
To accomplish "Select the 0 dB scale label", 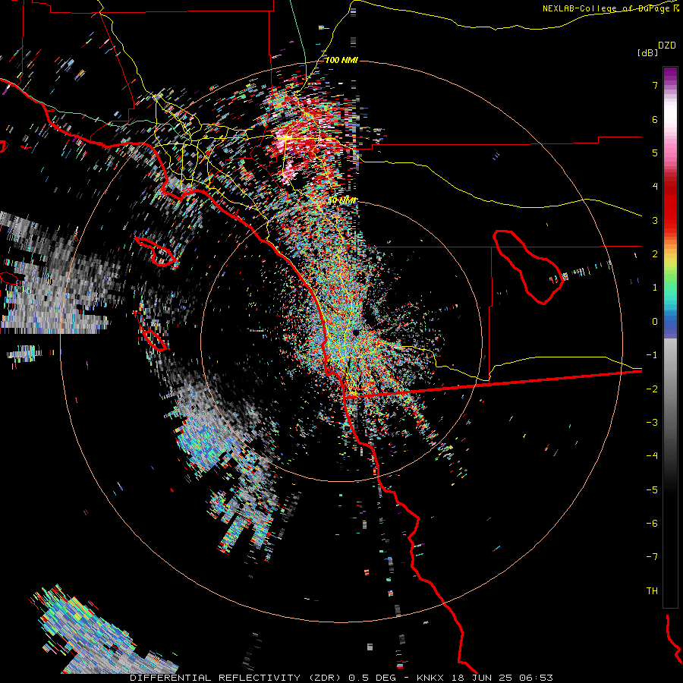I will 655,322.
